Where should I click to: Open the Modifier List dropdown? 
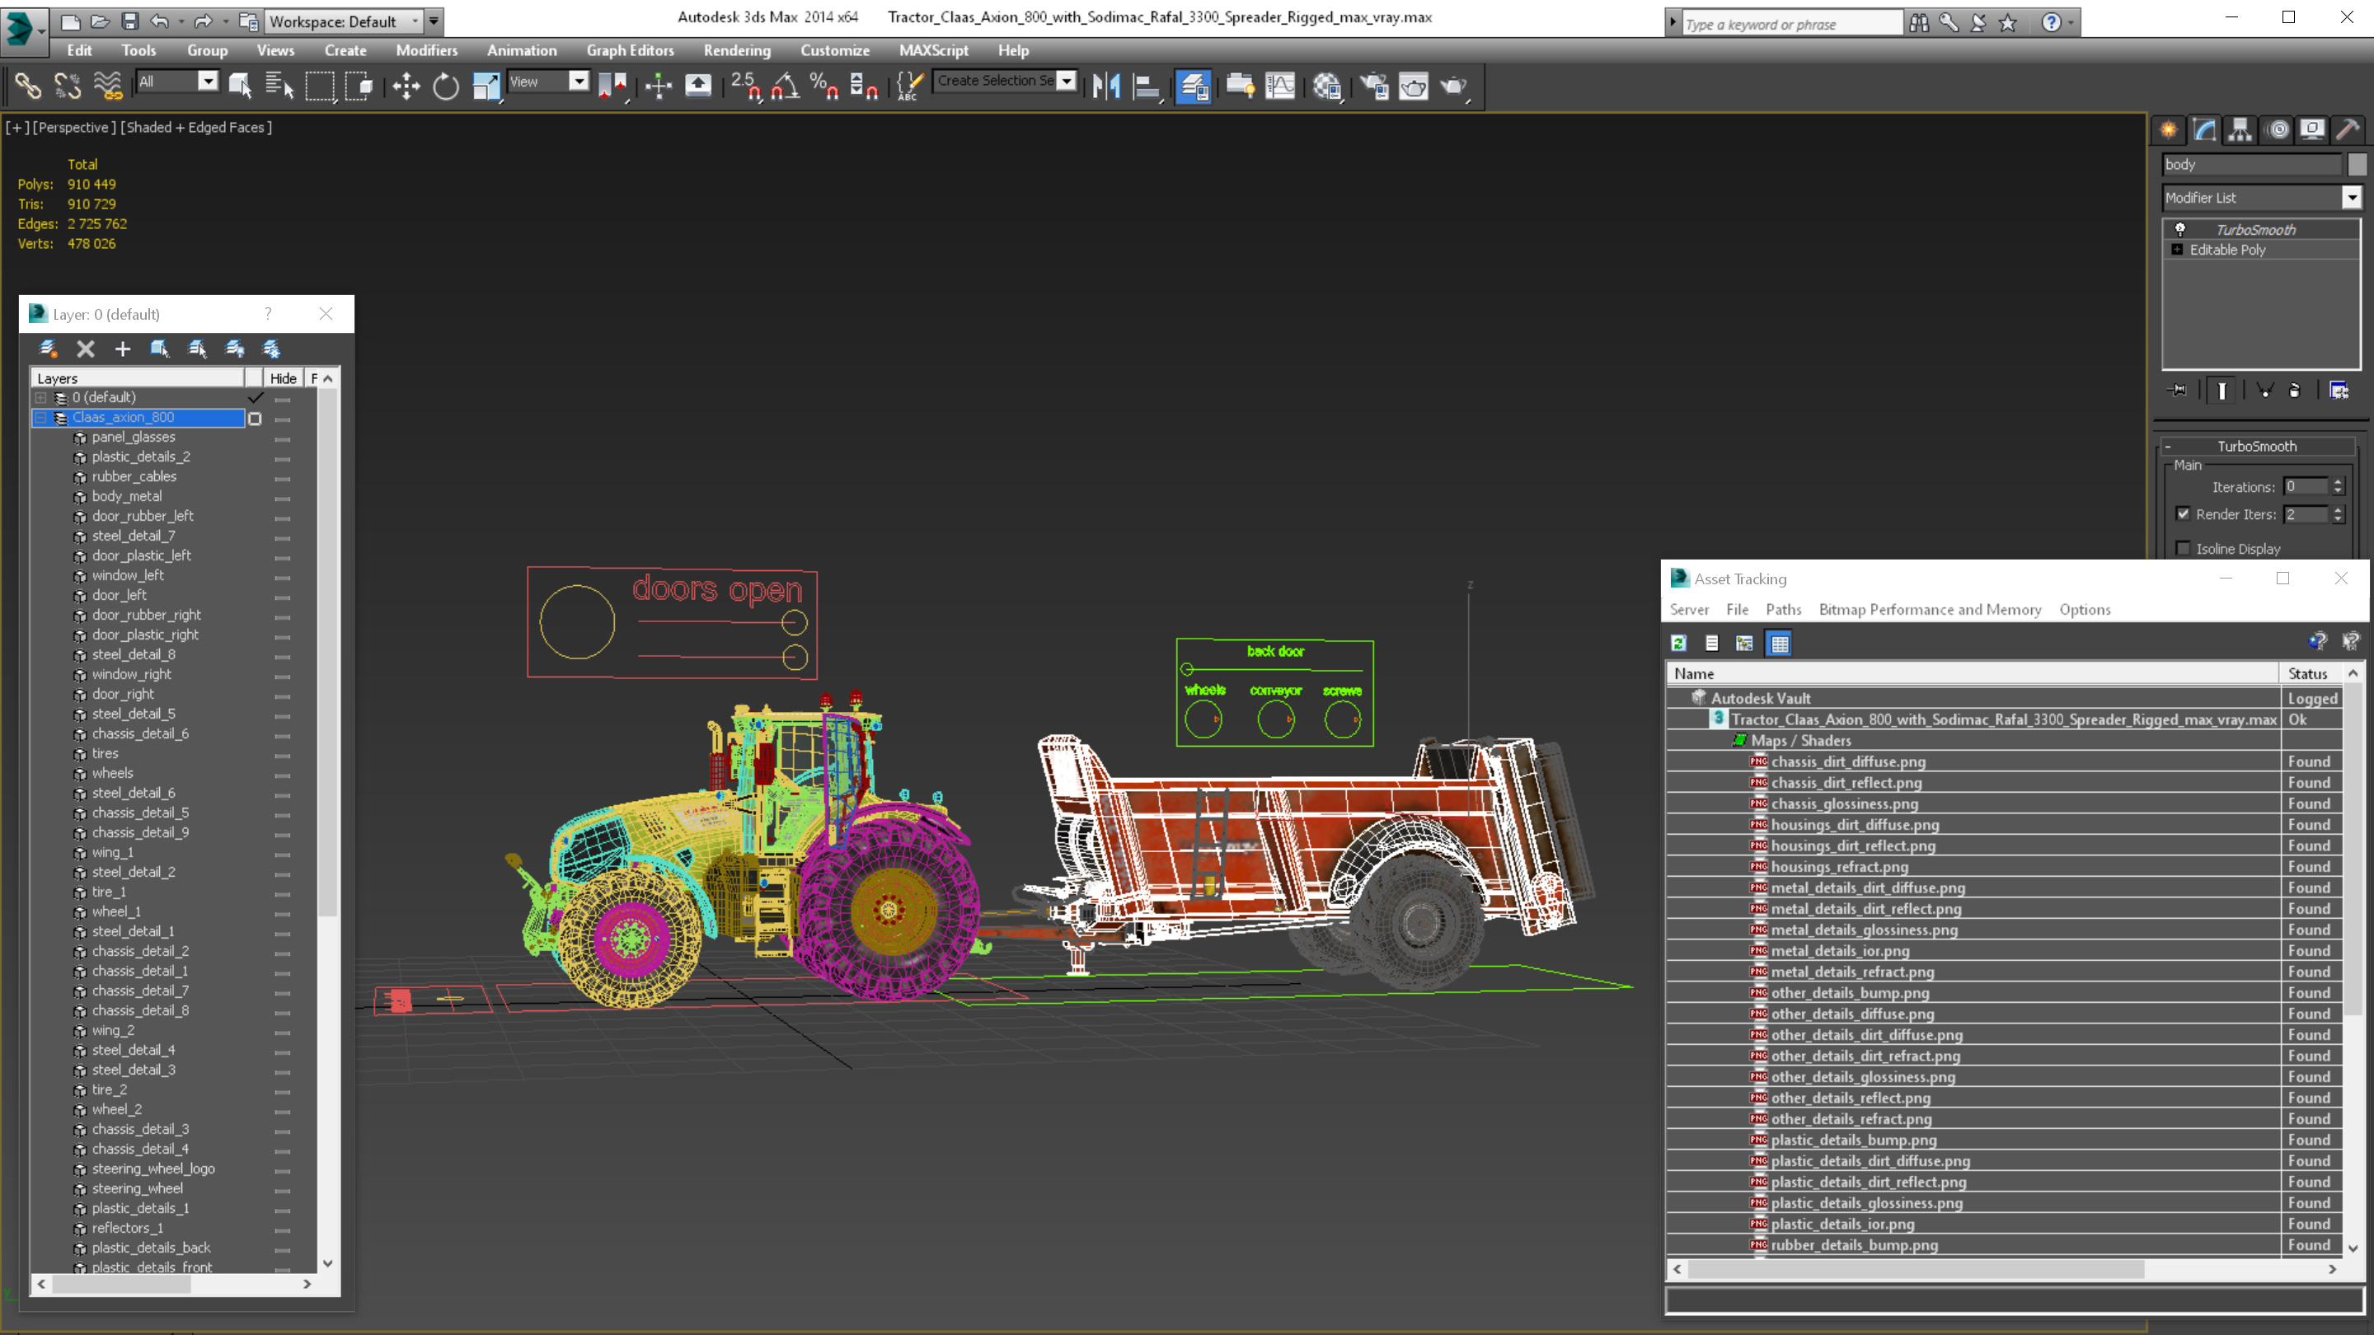point(2352,197)
